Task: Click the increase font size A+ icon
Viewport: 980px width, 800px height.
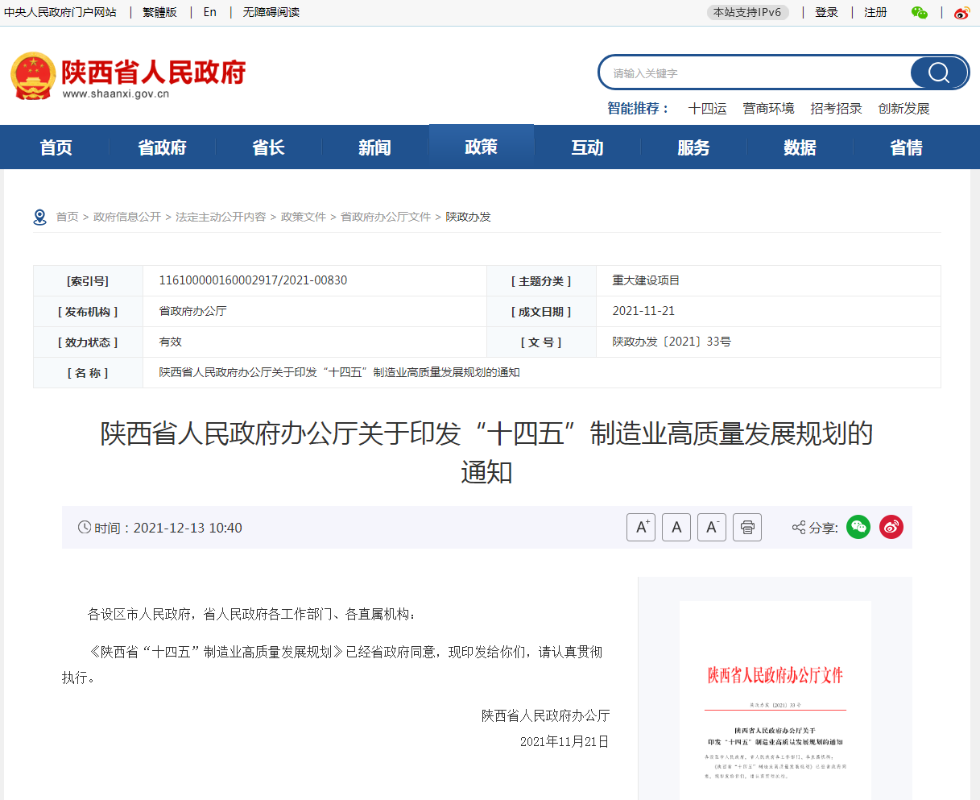Action: pyautogui.click(x=641, y=528)
